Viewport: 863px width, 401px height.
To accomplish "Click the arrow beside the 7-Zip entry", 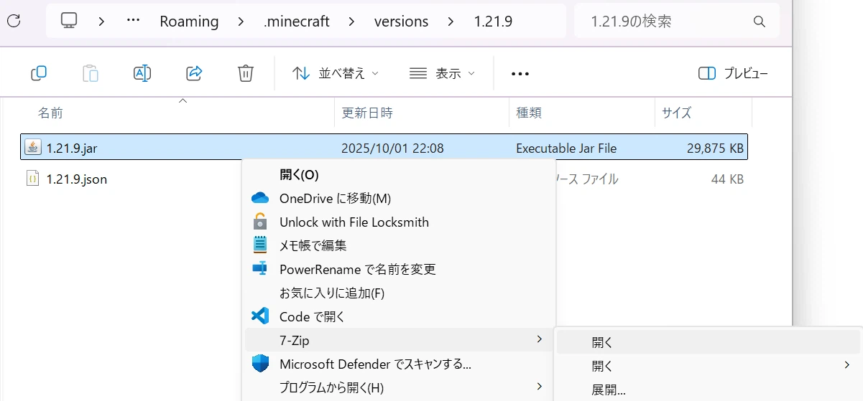I will (540, 339).
